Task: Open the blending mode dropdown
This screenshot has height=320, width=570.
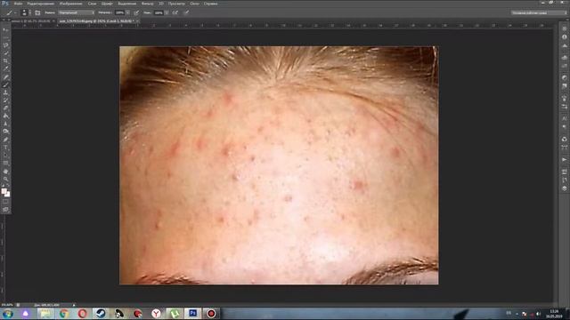Action: point(76,12)
